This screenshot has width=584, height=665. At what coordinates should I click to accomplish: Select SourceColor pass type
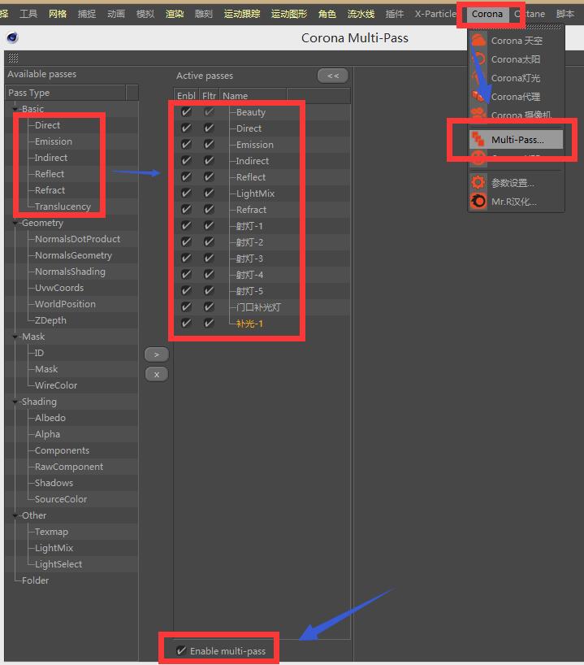[x=61, y=499]
